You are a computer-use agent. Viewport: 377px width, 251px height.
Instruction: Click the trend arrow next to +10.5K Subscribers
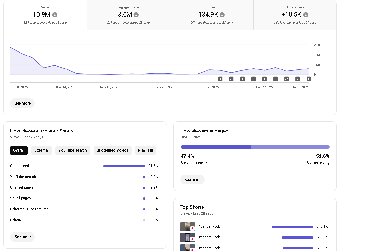coord(306,15)
